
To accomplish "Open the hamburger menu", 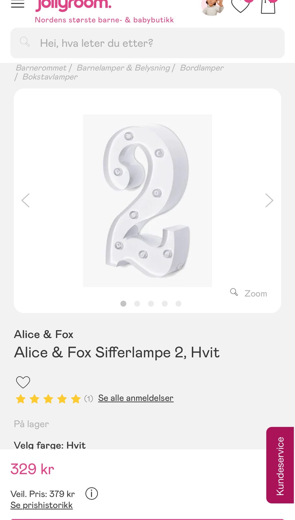I will (x=18, y=4).
